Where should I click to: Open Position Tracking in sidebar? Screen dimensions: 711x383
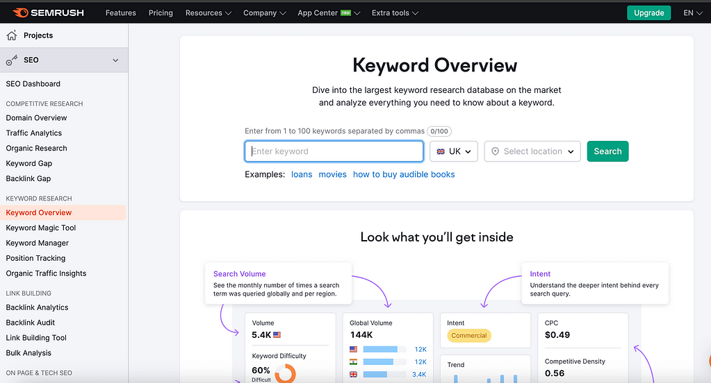(35, 258)
